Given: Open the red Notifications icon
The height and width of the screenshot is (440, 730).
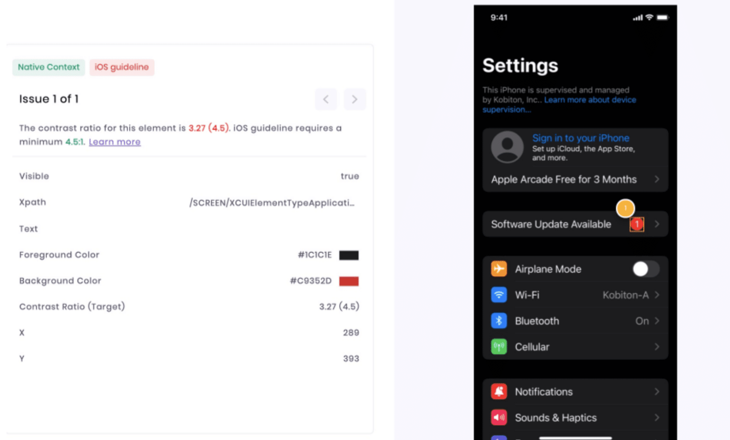Looking at the screenshot, I should (499, 392).
